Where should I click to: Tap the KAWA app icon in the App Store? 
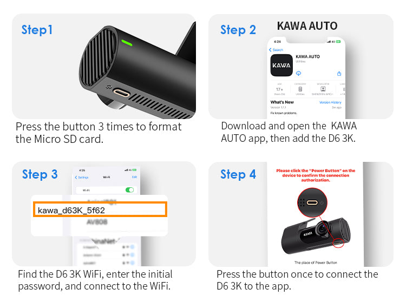pos(281,65)
